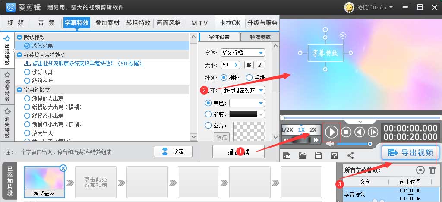Click the 收起 collapse button
The height and width of the screenshot is (202, 442).
pyautogui.click(x=173, y=151)
